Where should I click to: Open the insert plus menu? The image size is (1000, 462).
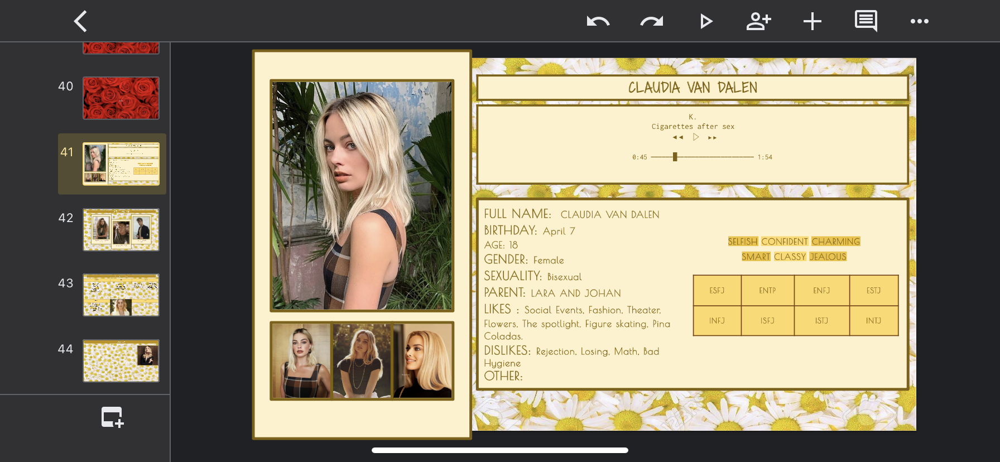click(812, 22)
